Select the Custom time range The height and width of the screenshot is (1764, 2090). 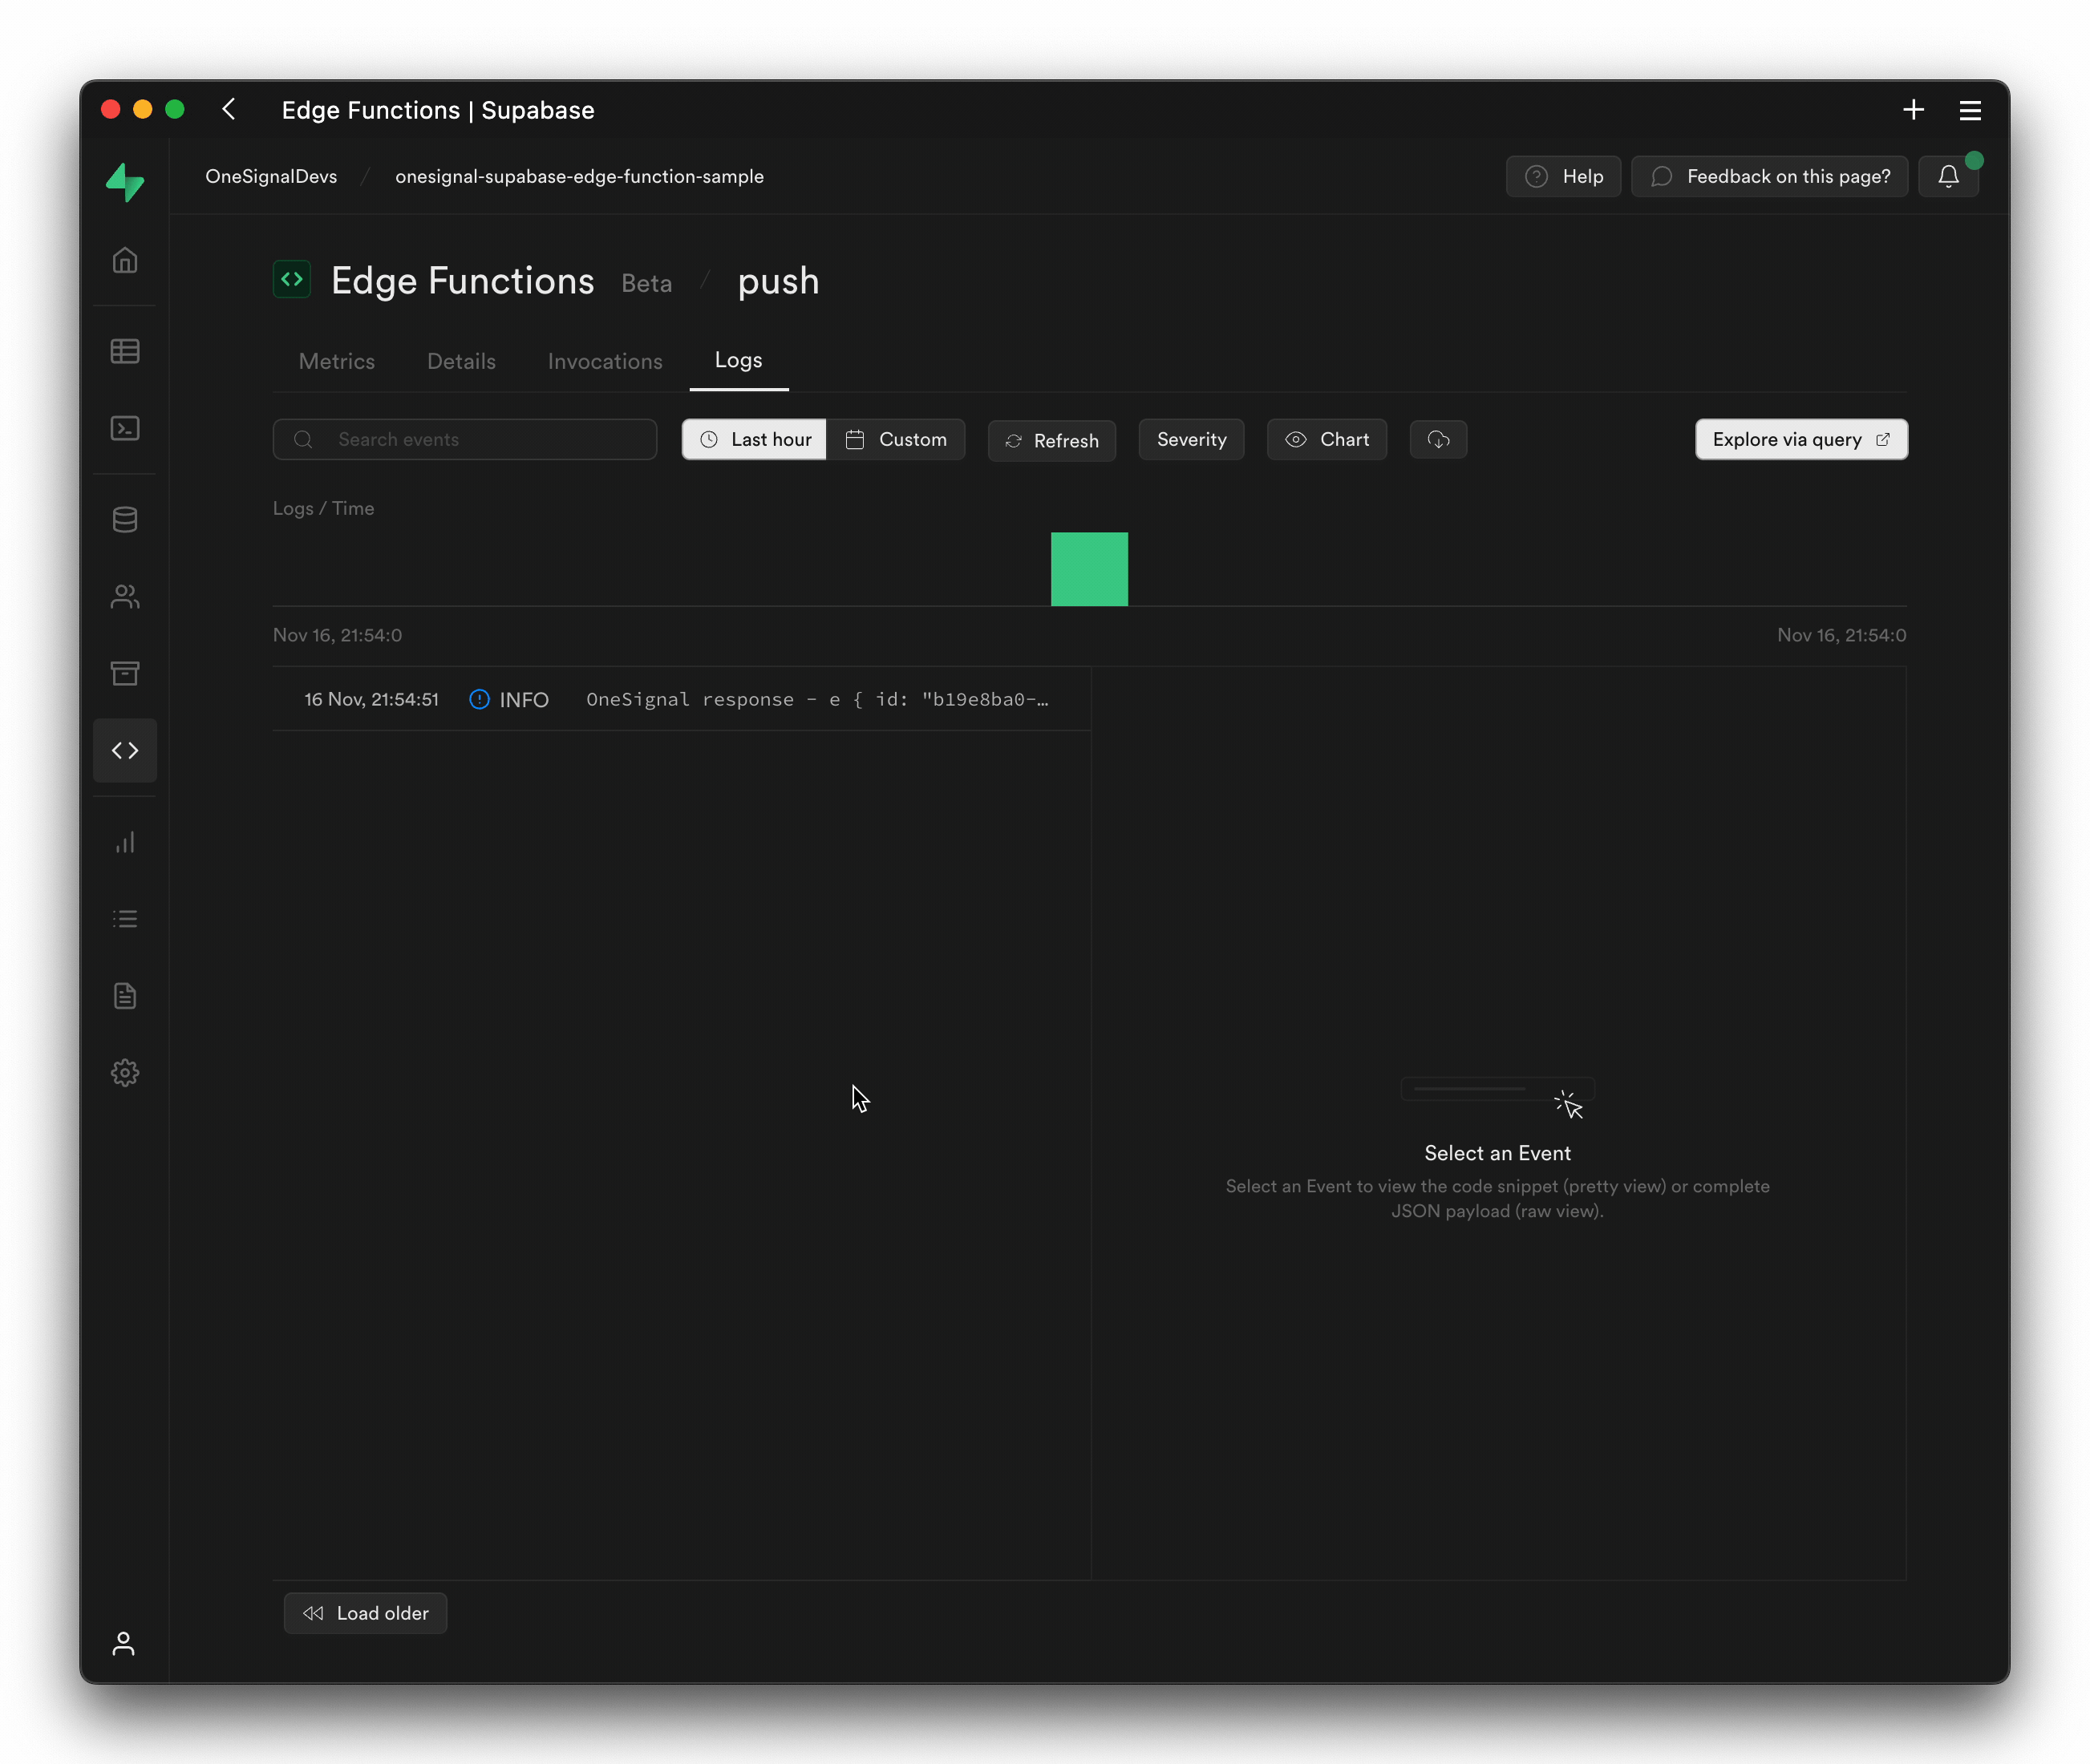coord(896,439)
